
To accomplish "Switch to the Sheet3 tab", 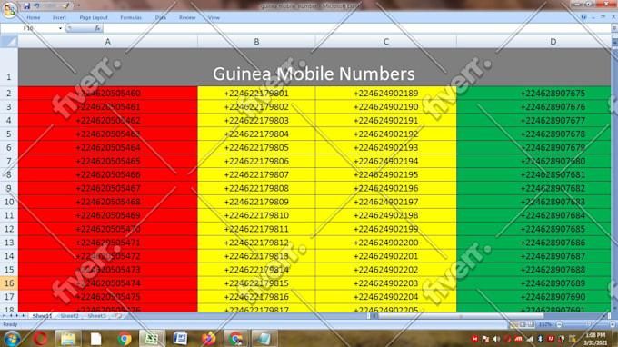I will click(x=96, y=316).
